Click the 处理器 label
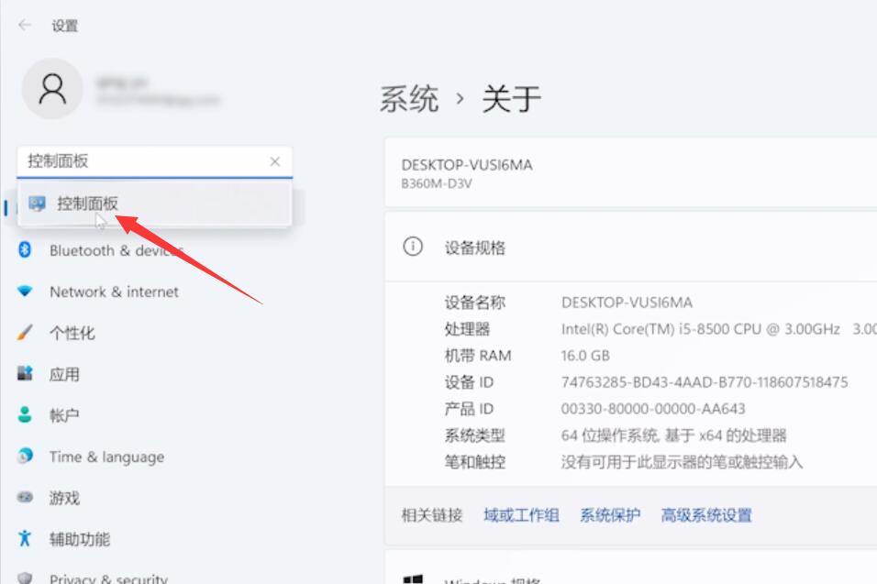 coord(467,329)
